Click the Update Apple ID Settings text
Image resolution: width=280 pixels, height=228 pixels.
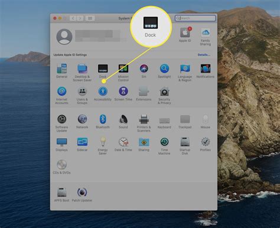pos(70,55)
